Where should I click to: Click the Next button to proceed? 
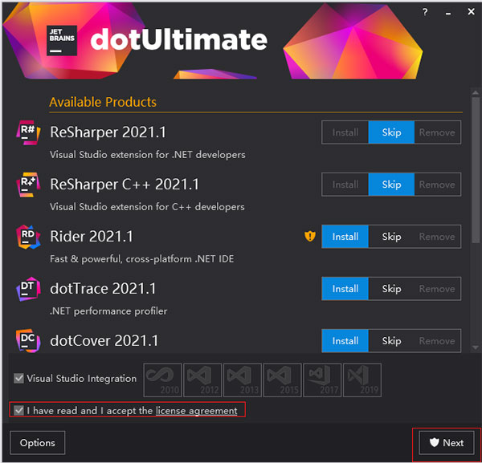[x=447, y=443]
